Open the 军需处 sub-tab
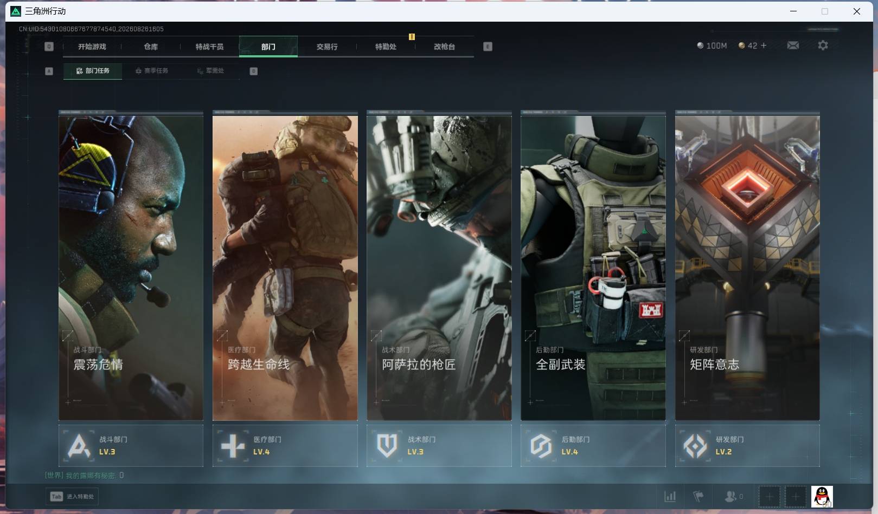Screen dimensions: 878x514 tap(211, 71)
